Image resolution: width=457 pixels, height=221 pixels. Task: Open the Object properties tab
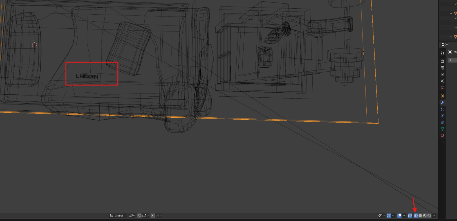pyautogui.click(x=443, y=96)
